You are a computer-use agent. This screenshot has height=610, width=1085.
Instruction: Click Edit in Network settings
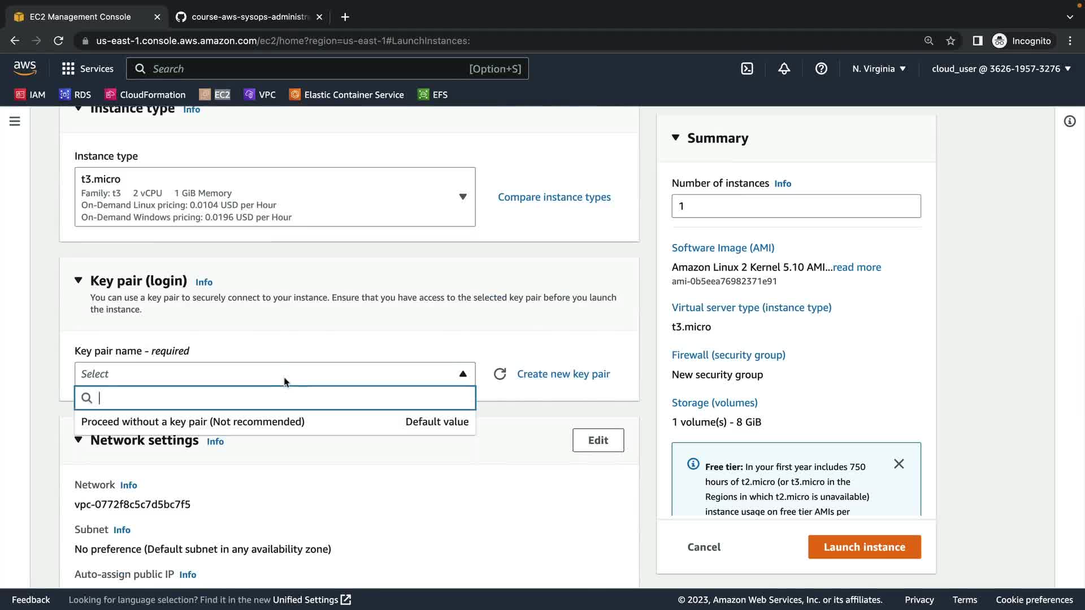(598, 440)
